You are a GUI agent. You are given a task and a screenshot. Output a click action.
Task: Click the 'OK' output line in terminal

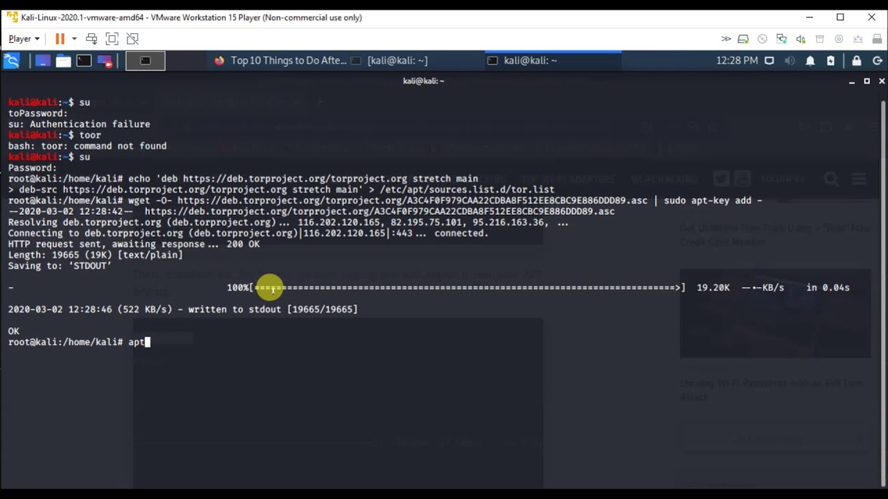(13, 331)
